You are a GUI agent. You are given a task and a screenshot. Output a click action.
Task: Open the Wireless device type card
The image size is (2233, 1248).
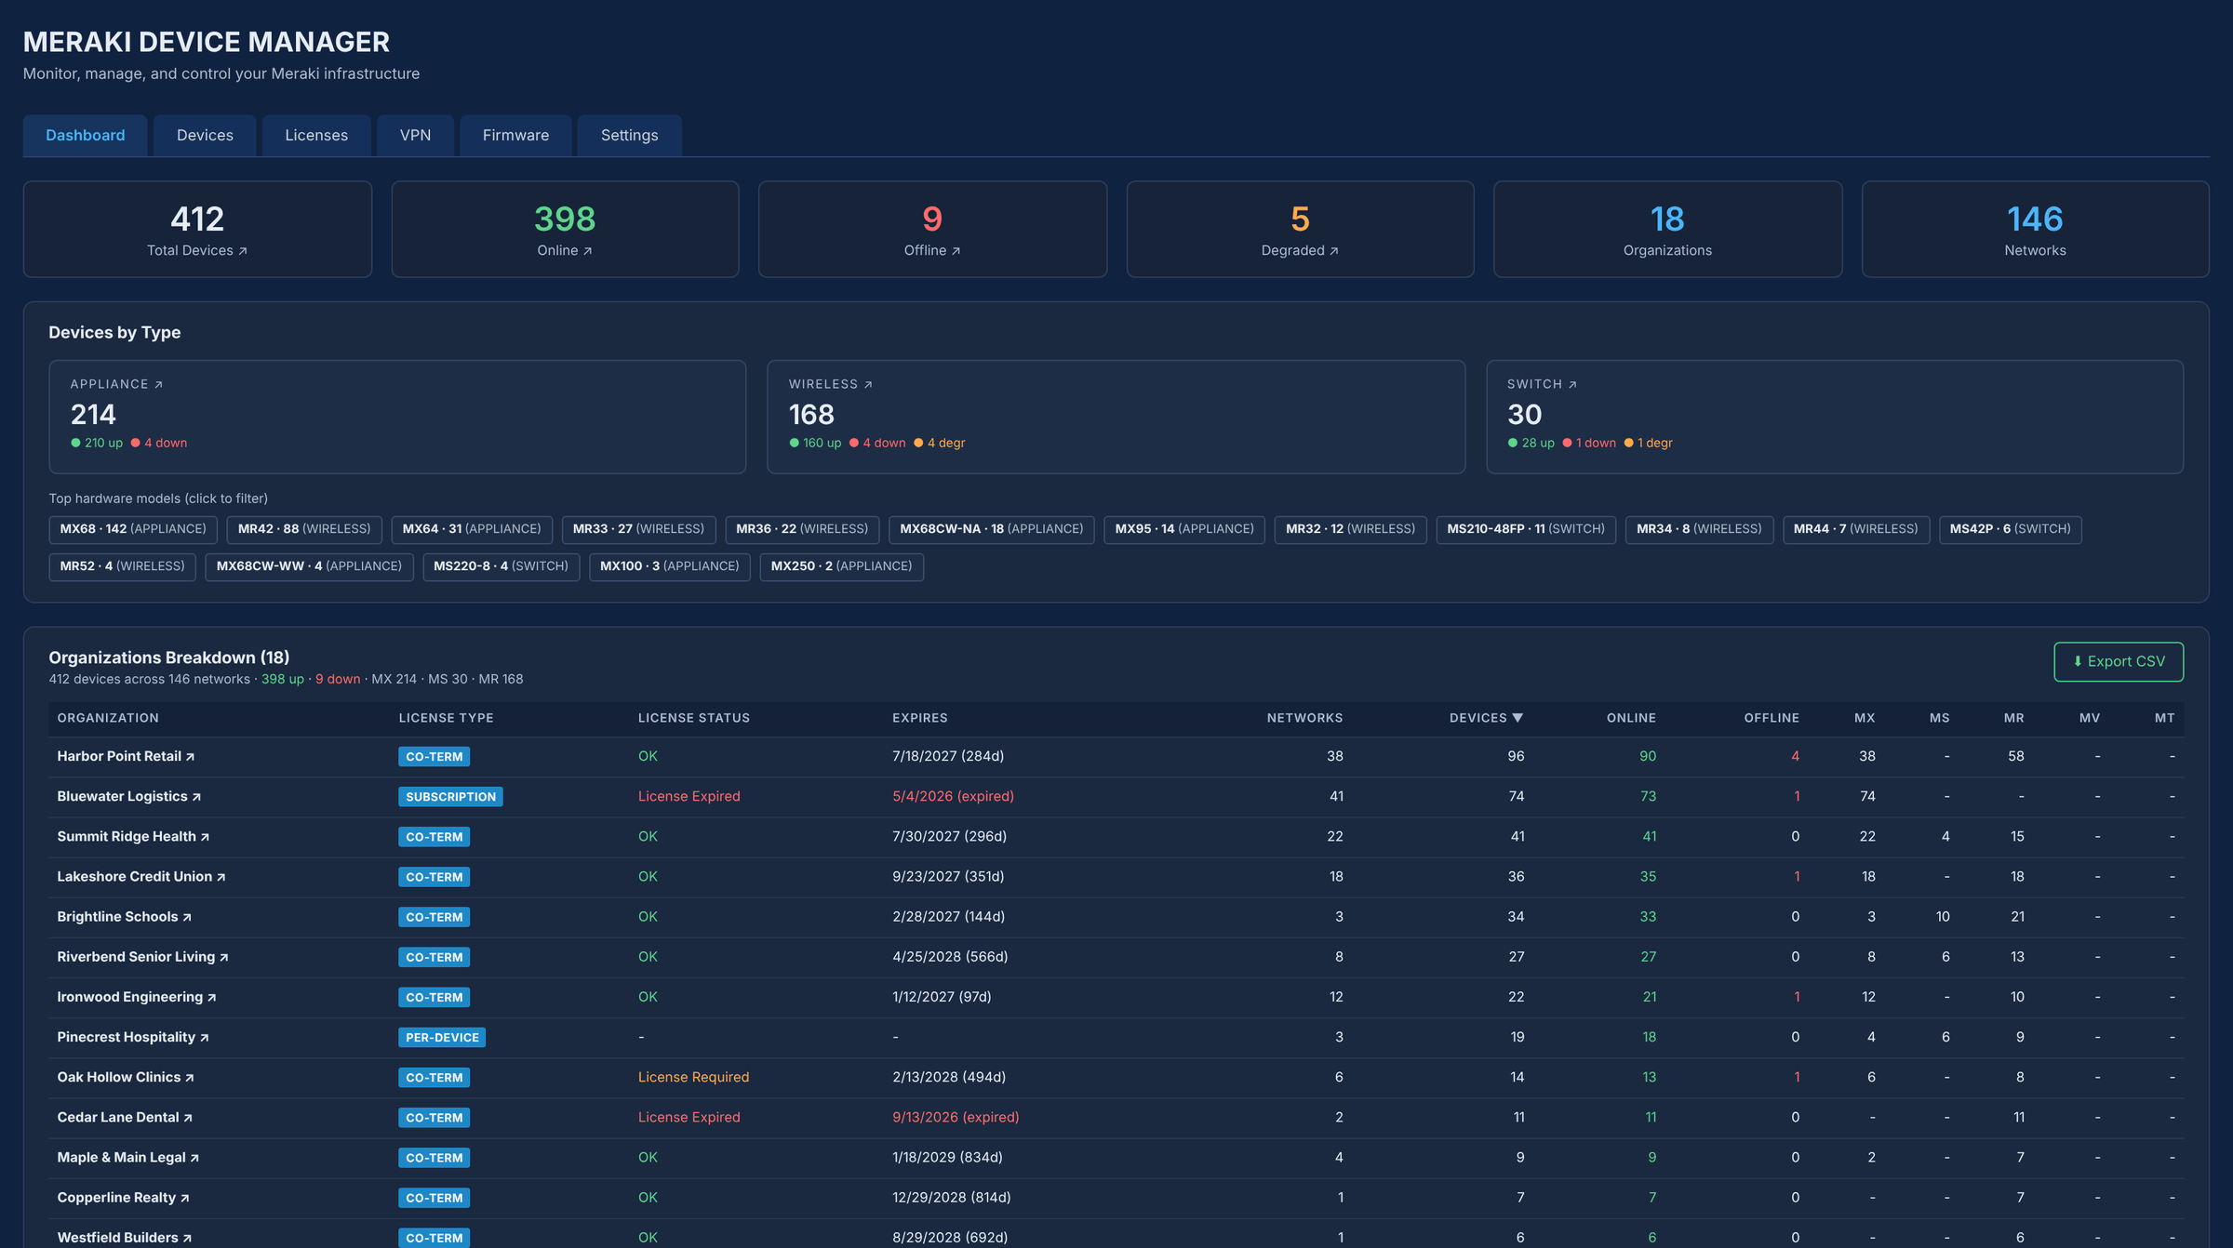click(x=1116, y=417)
